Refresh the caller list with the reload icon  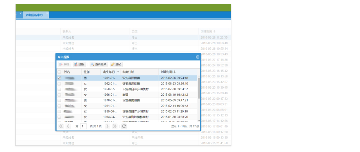pos(124,126)
